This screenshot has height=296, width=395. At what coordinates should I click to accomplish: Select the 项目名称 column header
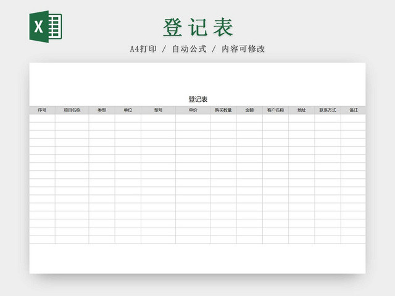(72, 110)
